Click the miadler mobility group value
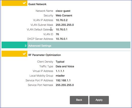Image resolution: width=132 pixels, height=108 pixels. click(x=60, y=76)
